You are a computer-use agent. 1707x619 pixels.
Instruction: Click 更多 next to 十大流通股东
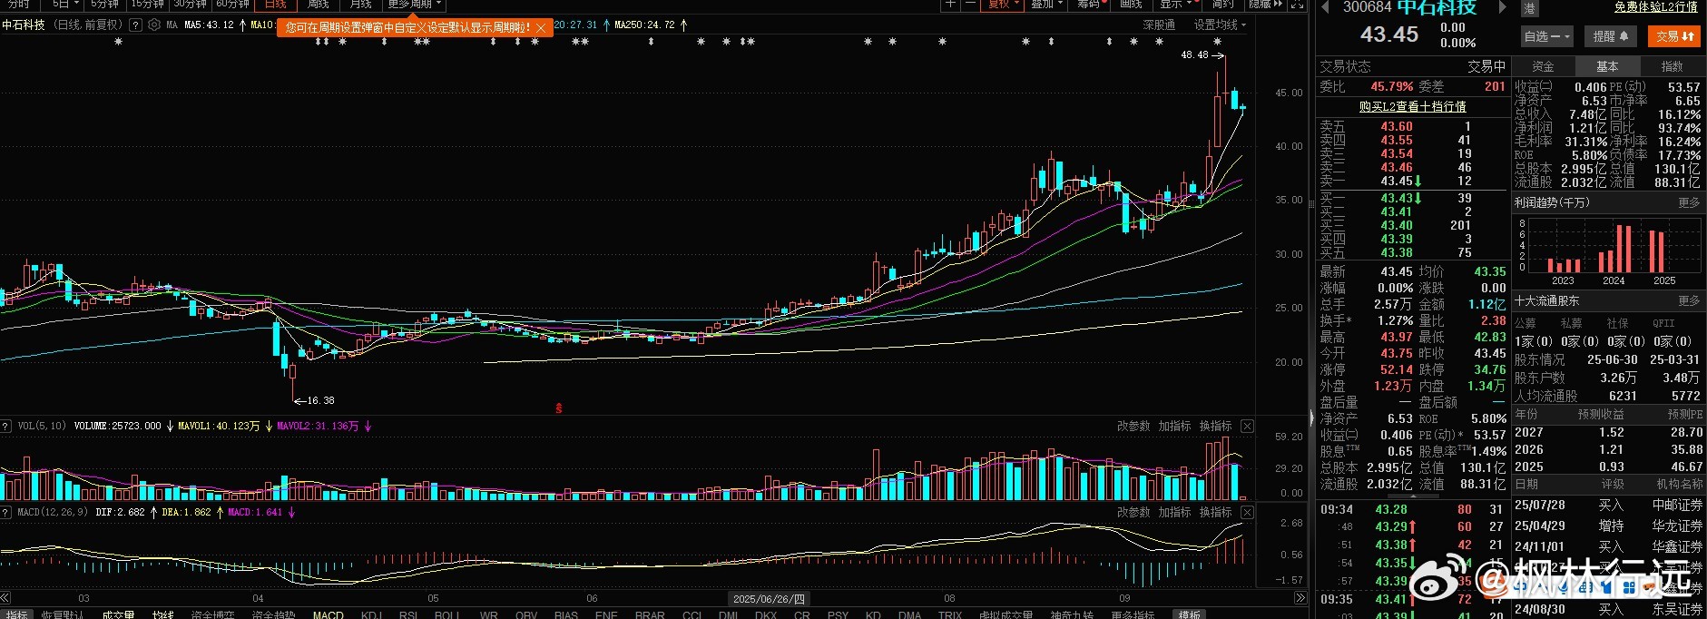tap(1689, 300)
